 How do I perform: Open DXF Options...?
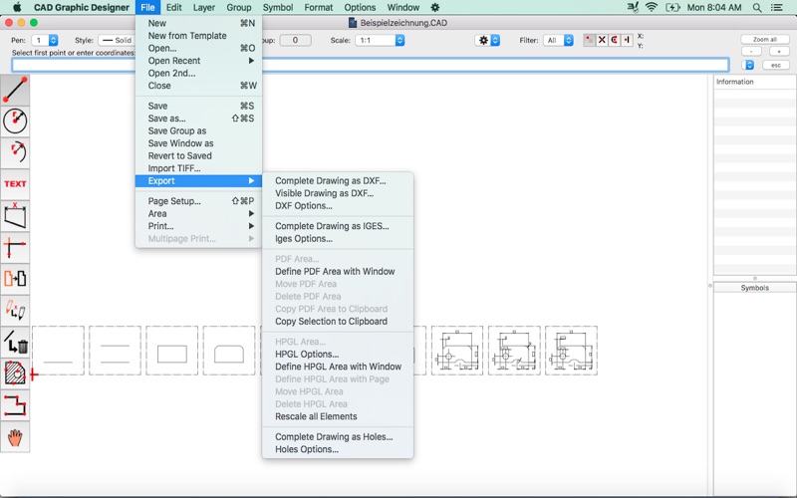click(x=338, y=206)
